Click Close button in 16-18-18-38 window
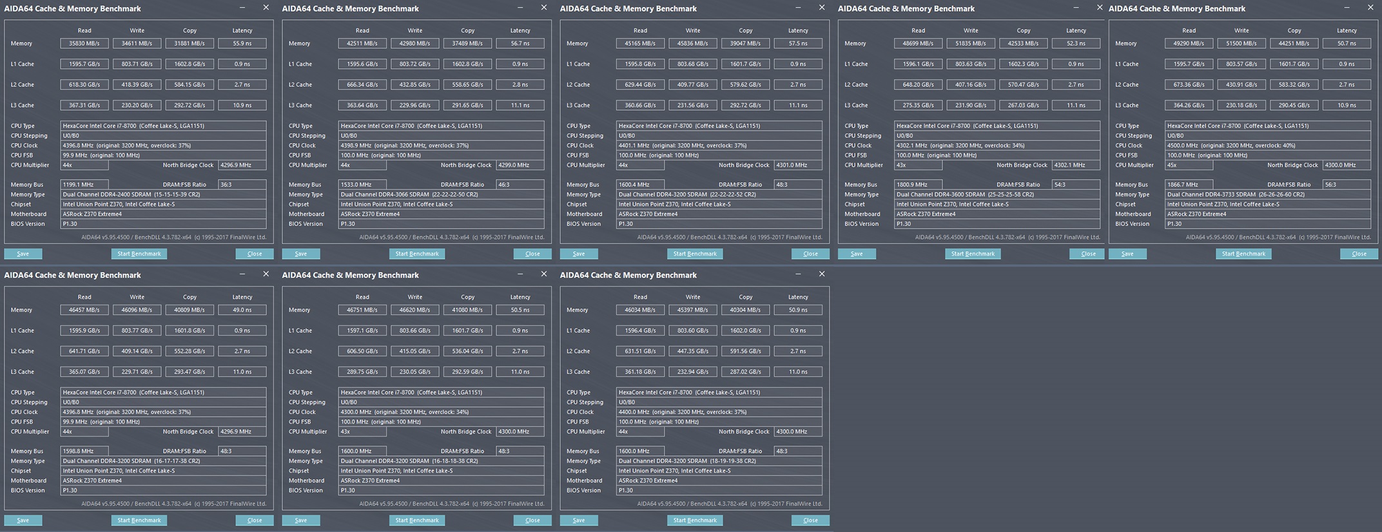The height and width of the screenshot is (532, 1382). click(532, 520)
